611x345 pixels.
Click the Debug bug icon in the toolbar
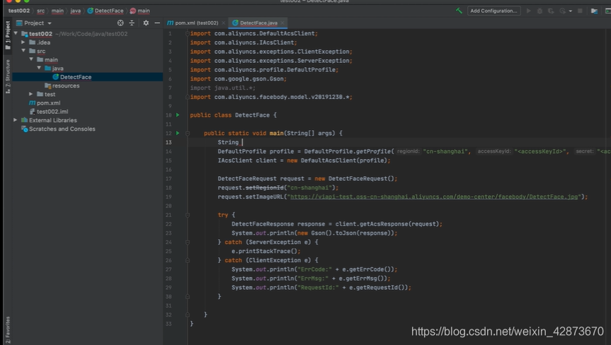pyautogui.click(x=539, y=11)
